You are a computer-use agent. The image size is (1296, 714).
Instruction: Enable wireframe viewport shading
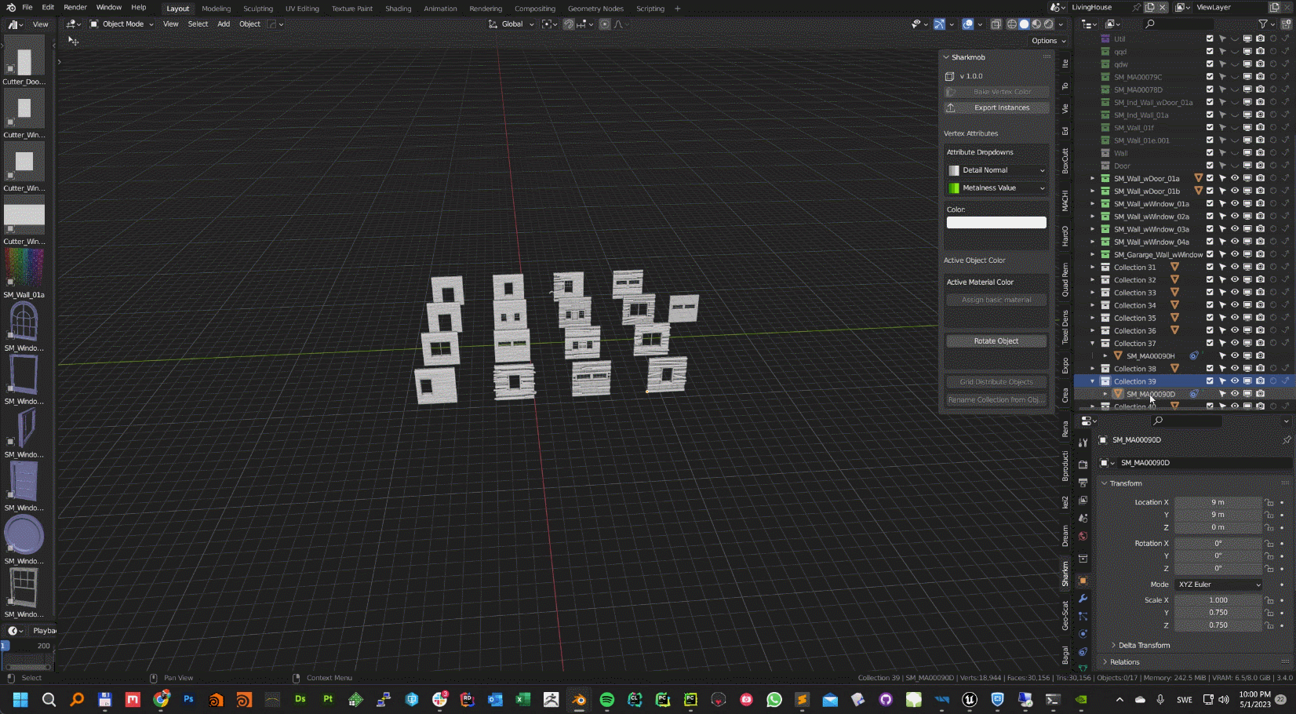tap(1012, 24)
